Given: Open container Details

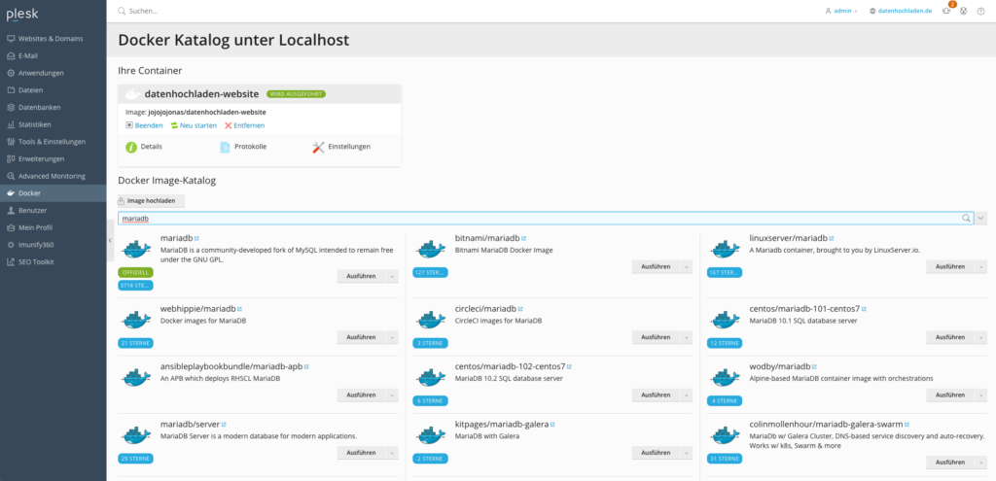Looking at the screenshot, I should click(144, 147).
